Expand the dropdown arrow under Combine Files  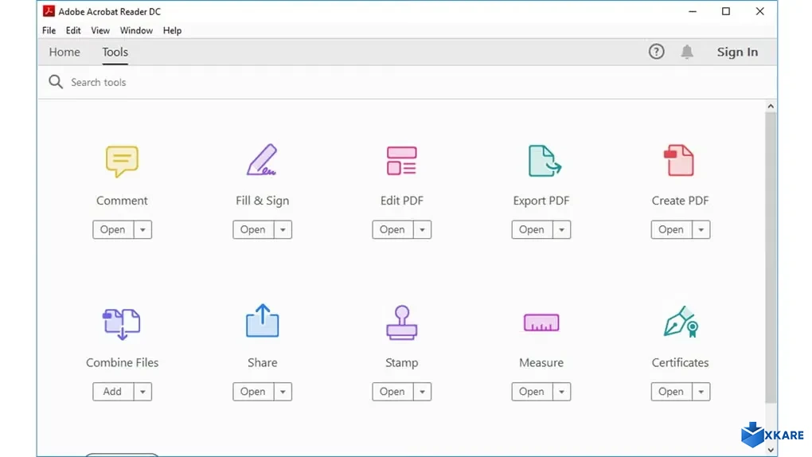click(x=142, y=392)
